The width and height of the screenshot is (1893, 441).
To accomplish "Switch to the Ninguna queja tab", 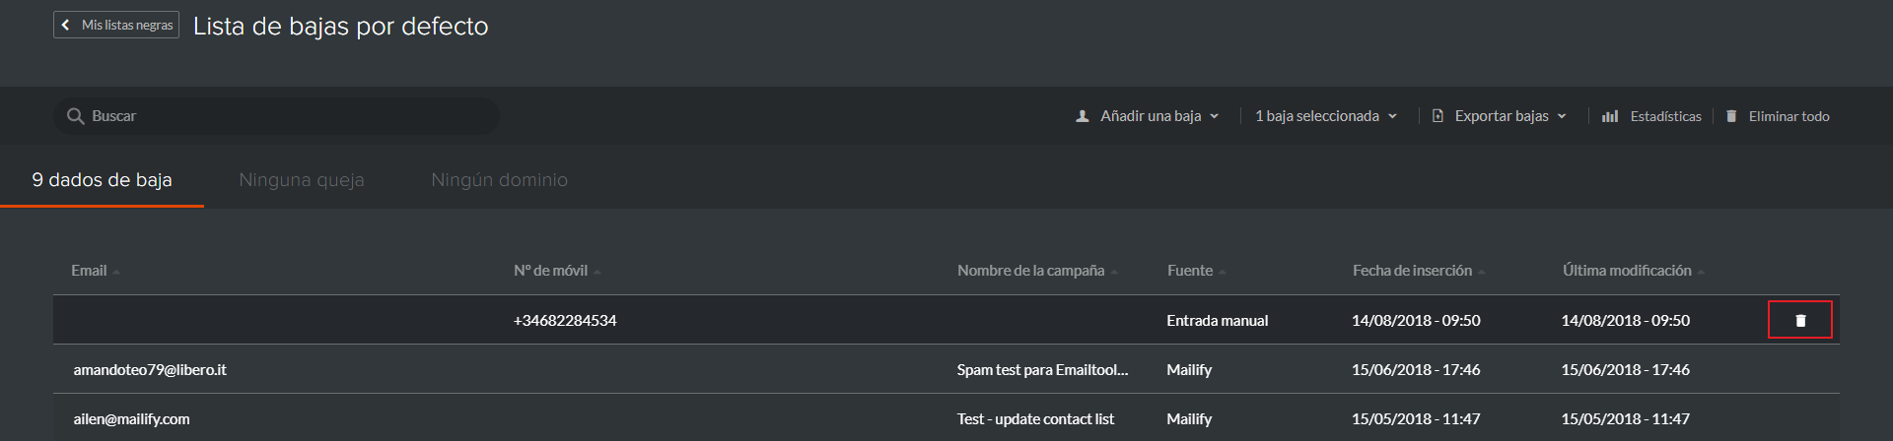I will (302, 180).
